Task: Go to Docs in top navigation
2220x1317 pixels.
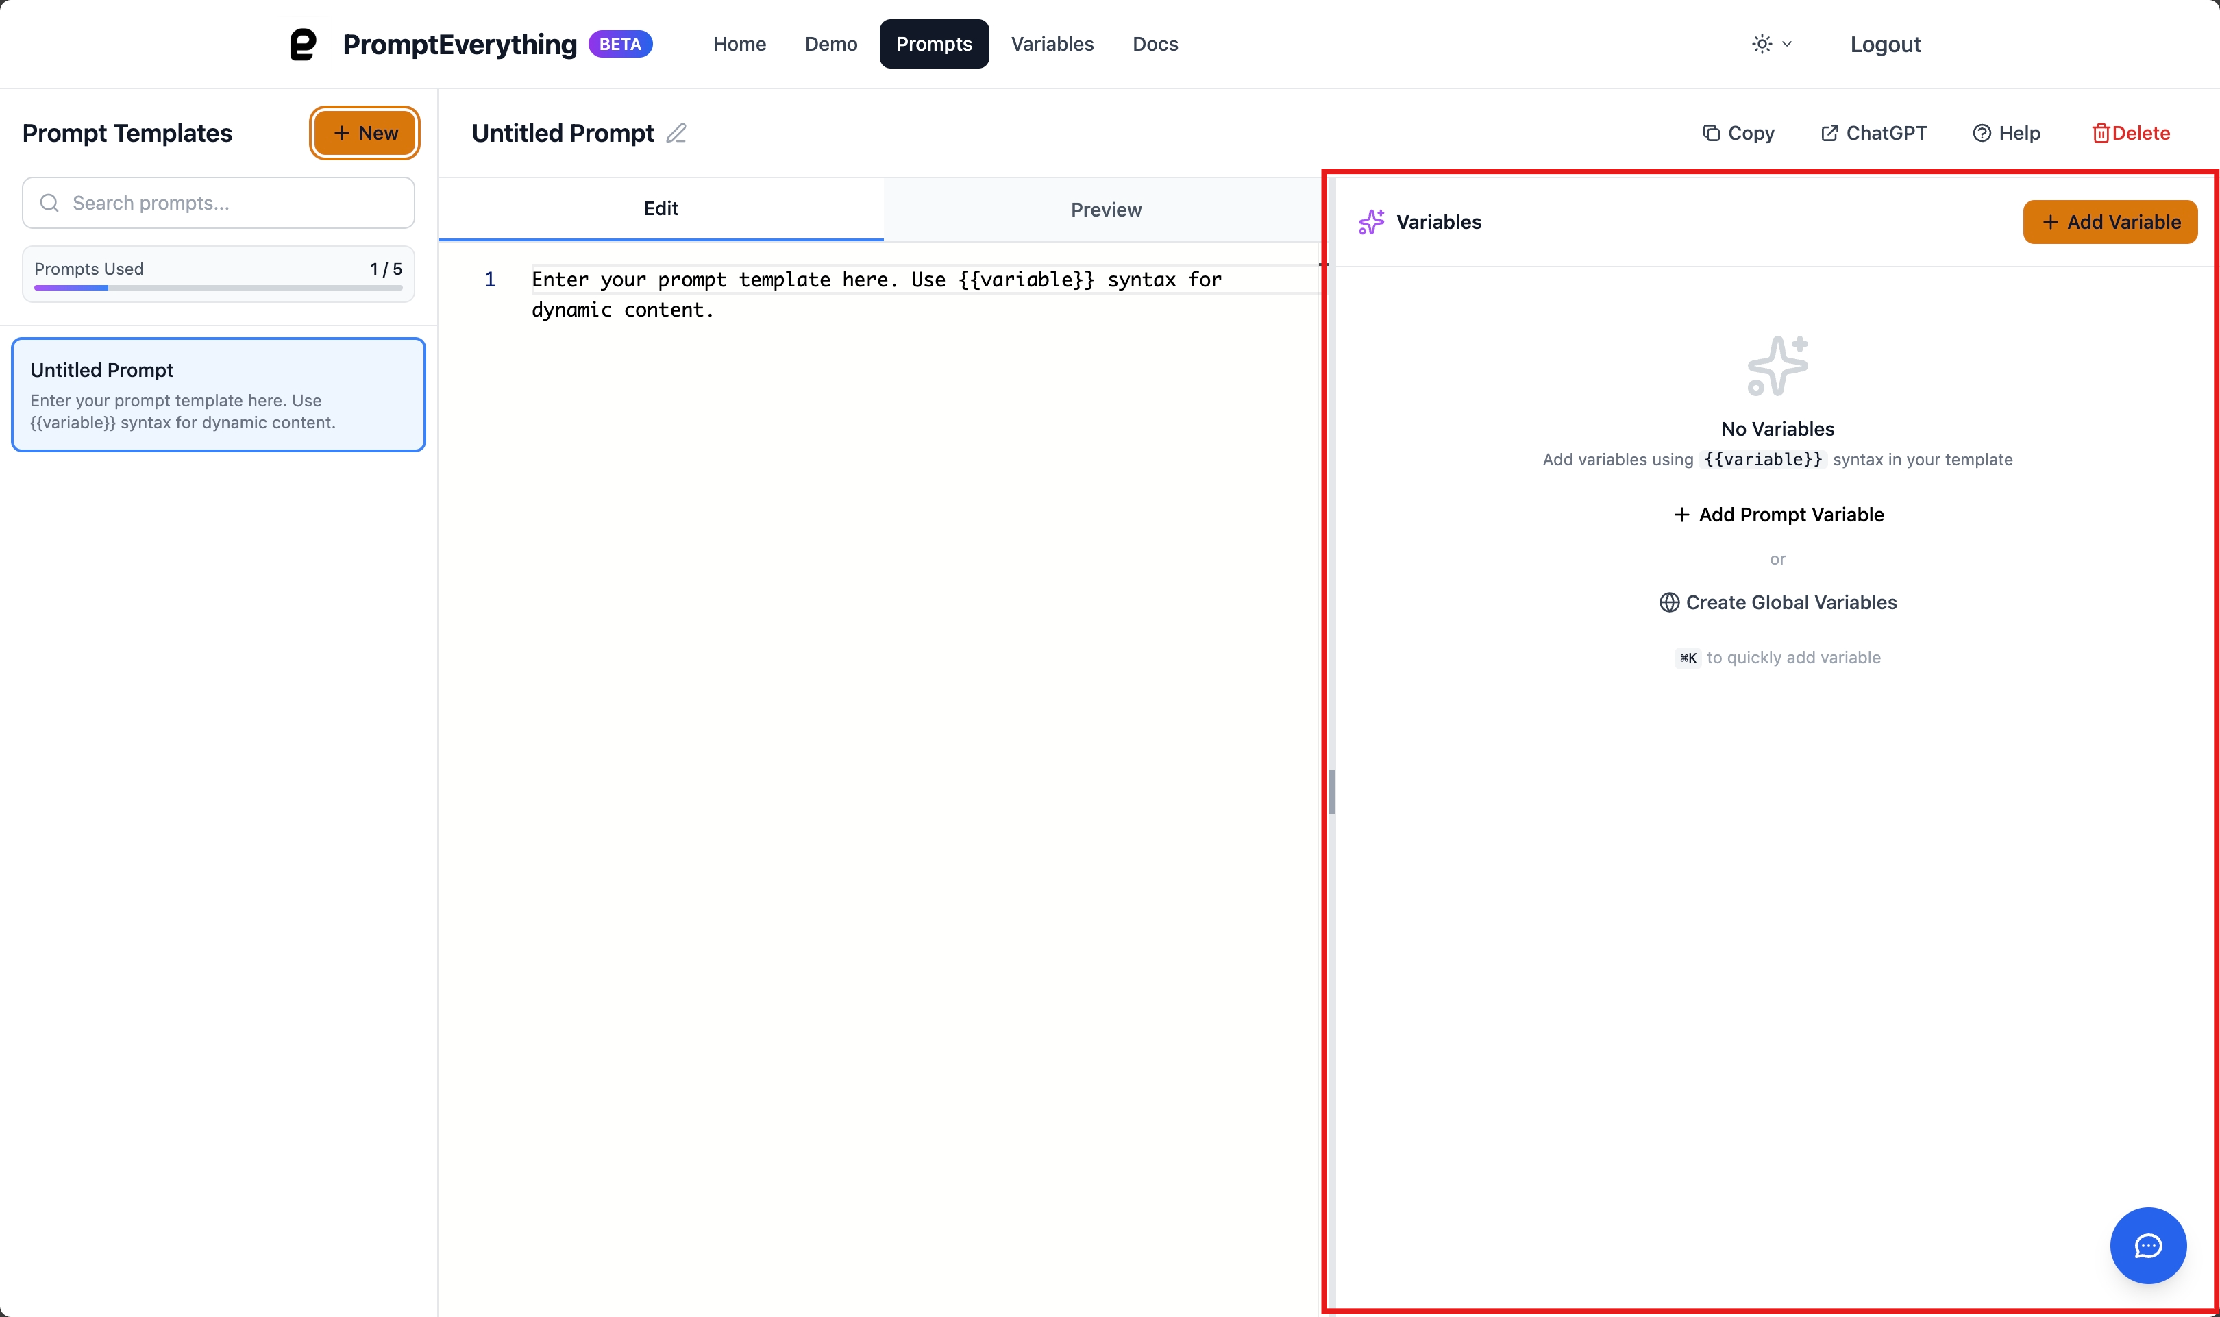Action: (1155, 45)
